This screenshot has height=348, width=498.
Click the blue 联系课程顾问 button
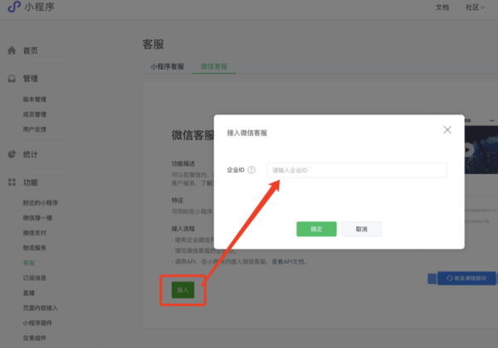466,278
